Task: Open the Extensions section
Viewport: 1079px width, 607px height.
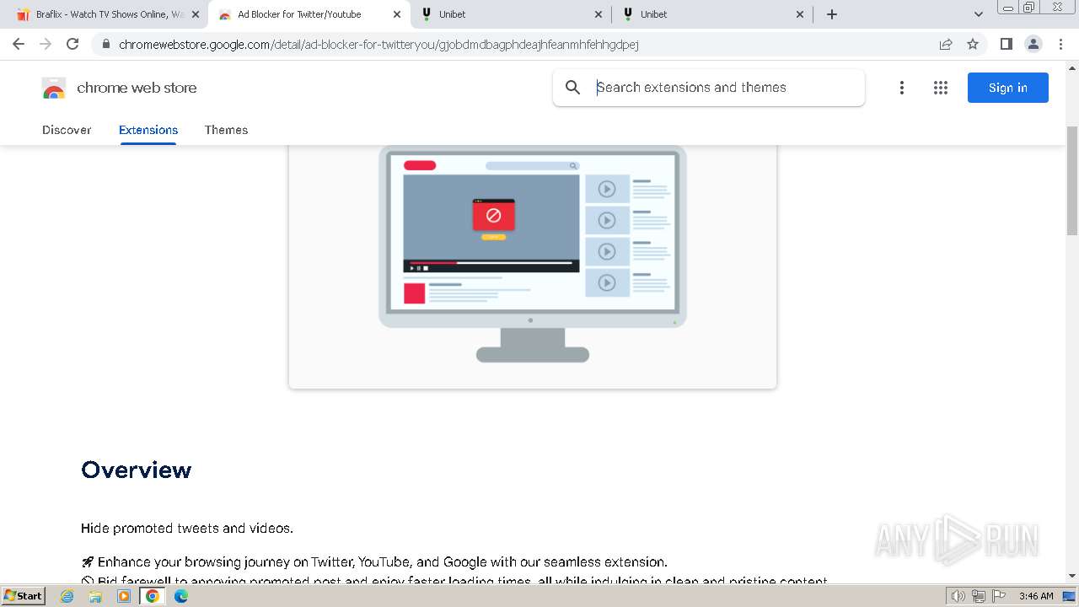Action: 148,130
